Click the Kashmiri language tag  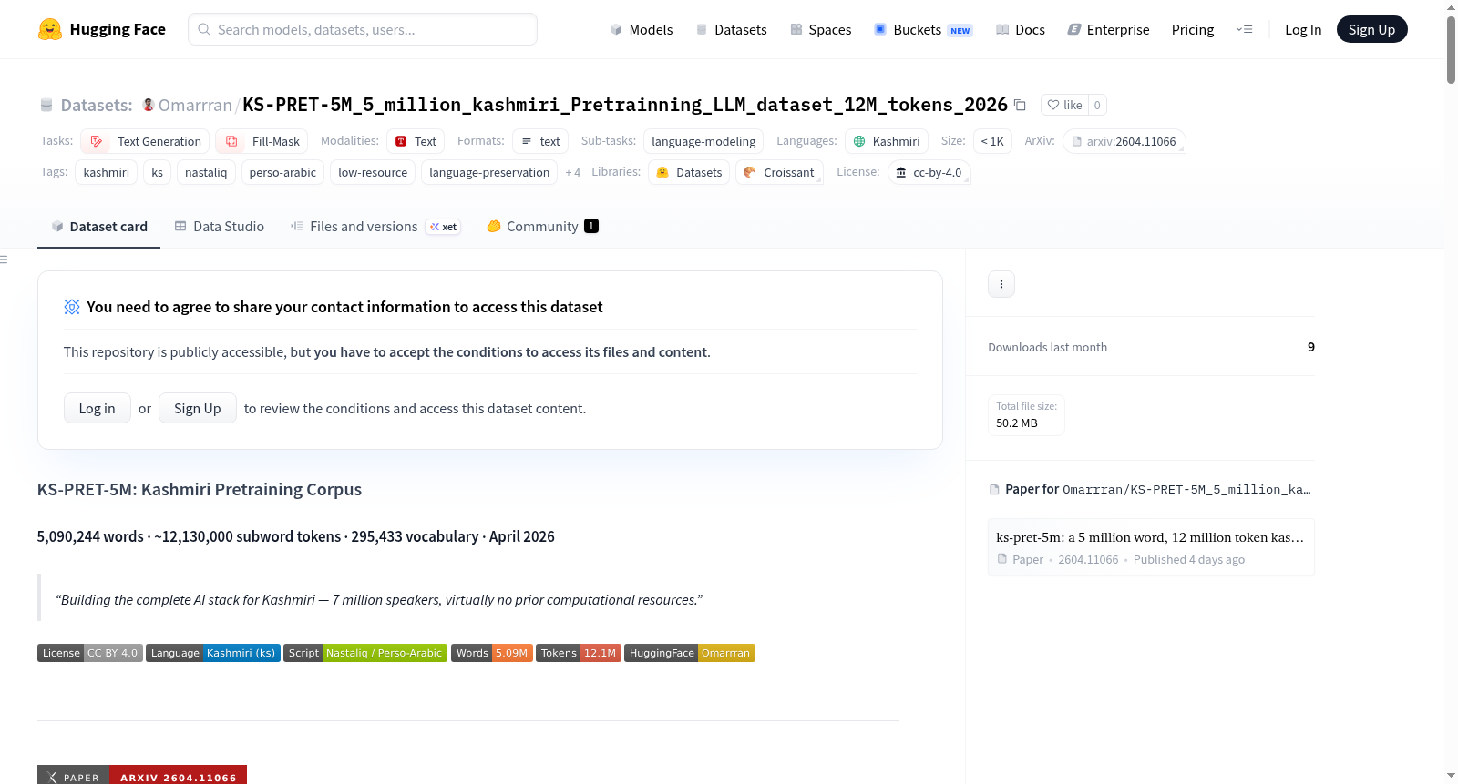tap(887, 141)
